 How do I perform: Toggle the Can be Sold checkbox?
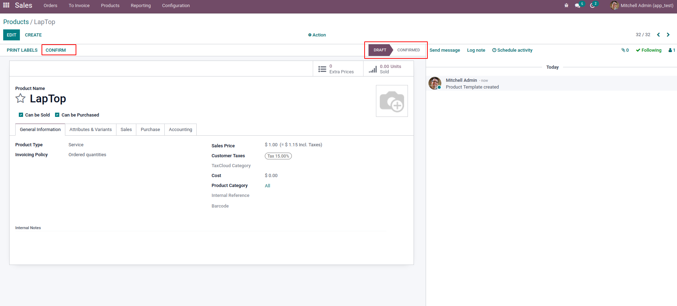pyautogui.click(x=21, y=115)
